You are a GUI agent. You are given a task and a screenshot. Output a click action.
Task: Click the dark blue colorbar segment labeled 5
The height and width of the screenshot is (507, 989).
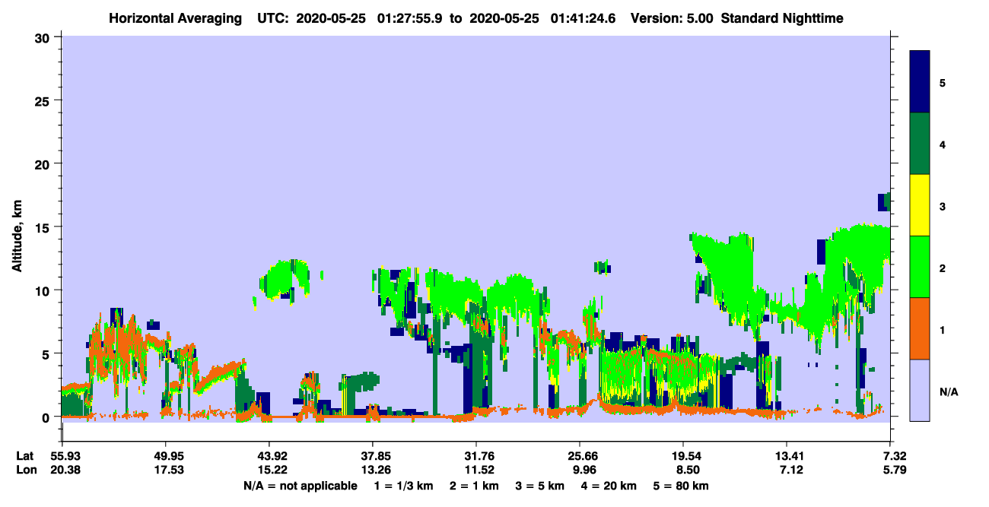pos(920,82)
